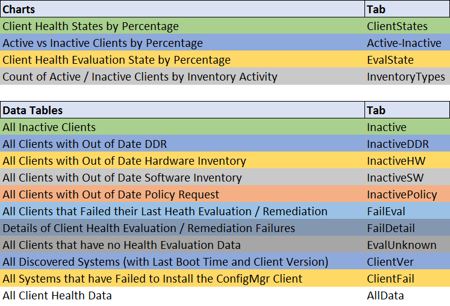The height and width of the screenshot is (306, 450).
Task: Open Active vs Inactive Clients by Percentage
Action: tap(102, 43)
